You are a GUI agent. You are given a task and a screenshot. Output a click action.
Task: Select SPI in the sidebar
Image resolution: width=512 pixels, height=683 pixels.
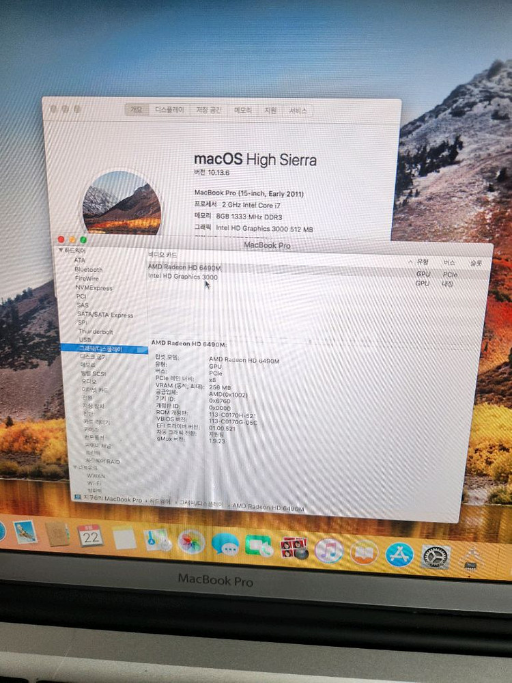(83, 323)
